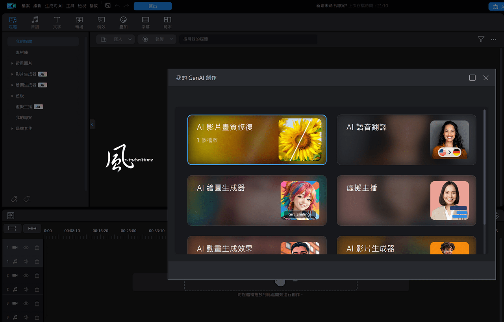Open the 範本 templates room icon
Screen dimensions: 504x322
pos(167,22)
